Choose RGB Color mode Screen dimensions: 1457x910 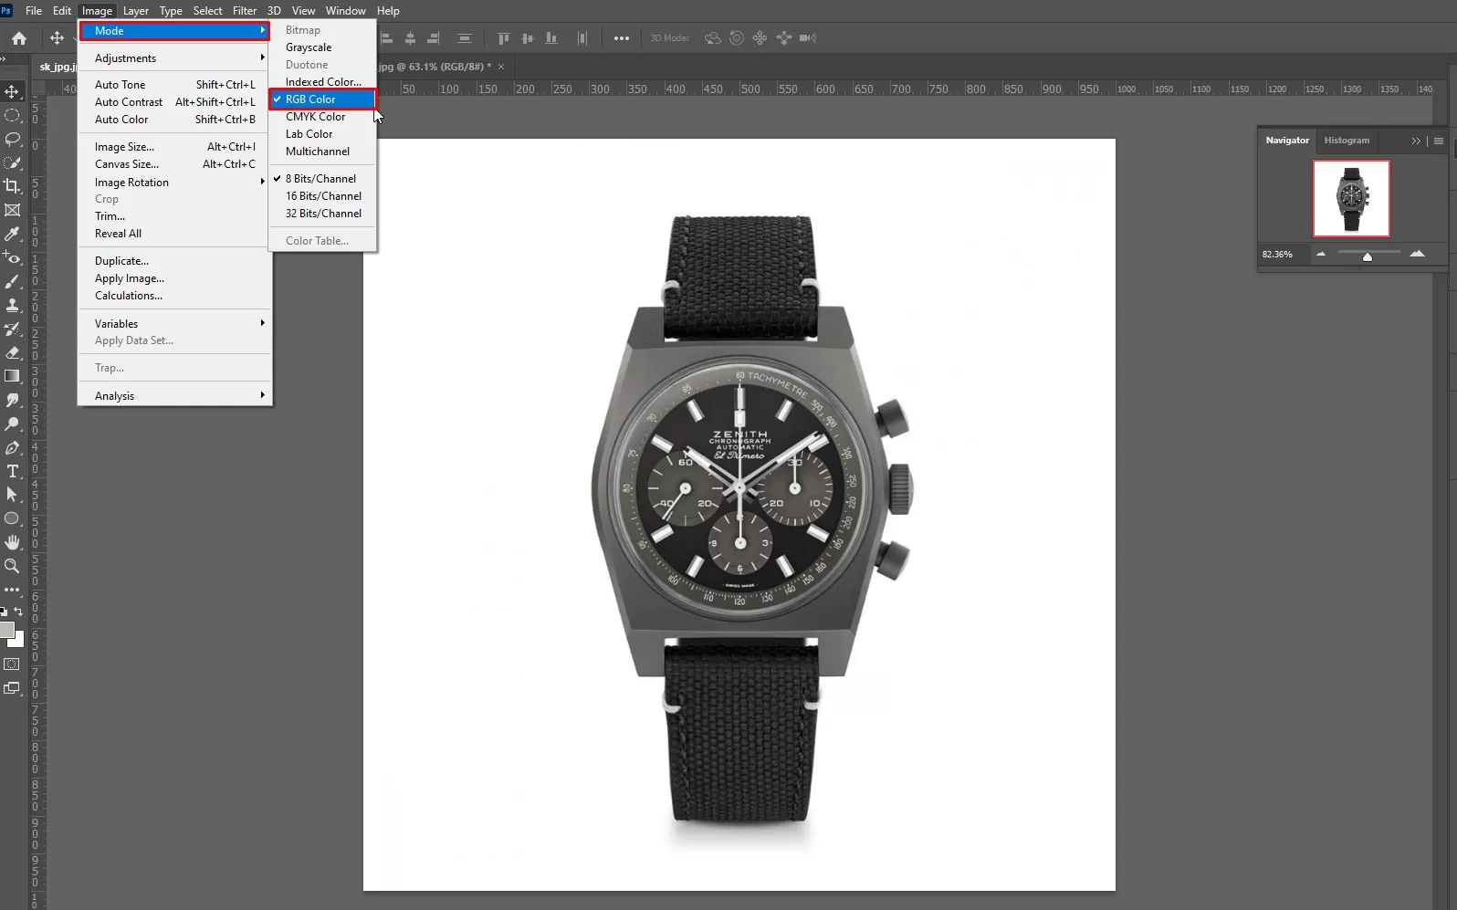[322, 99]
